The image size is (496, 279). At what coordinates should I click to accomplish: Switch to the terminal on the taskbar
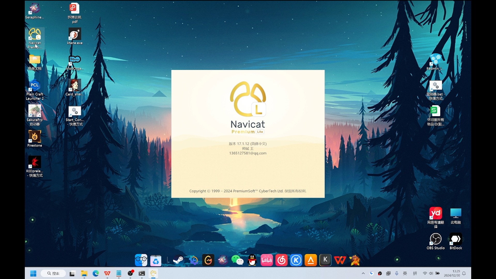[x=142, y=273]
